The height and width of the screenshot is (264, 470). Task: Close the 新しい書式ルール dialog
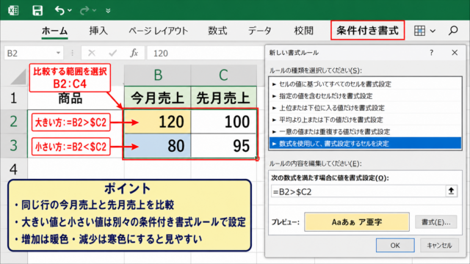(455, 53)
